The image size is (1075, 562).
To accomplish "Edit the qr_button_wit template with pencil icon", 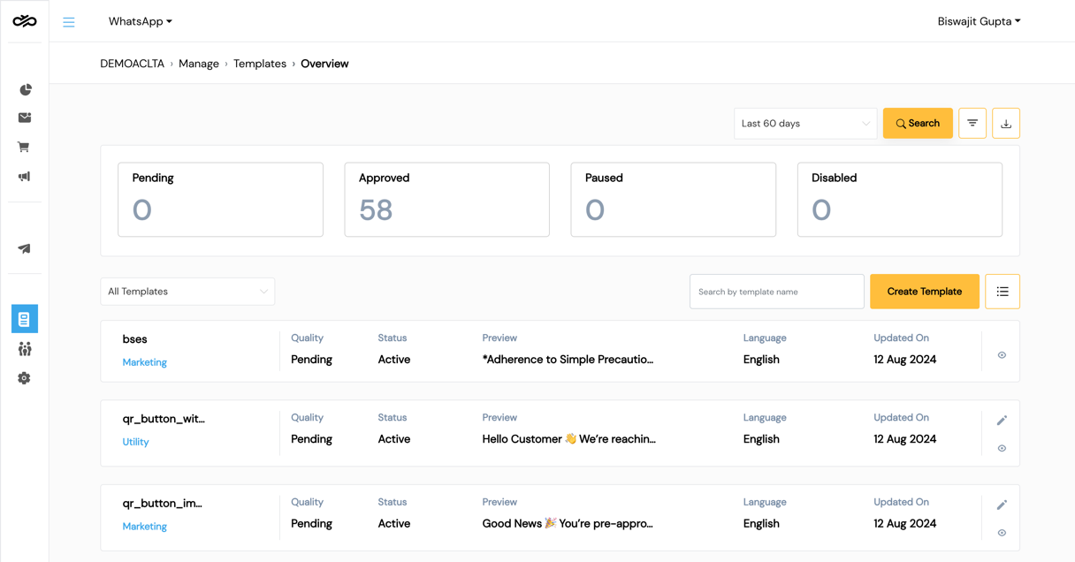I will pos(1002,421).
